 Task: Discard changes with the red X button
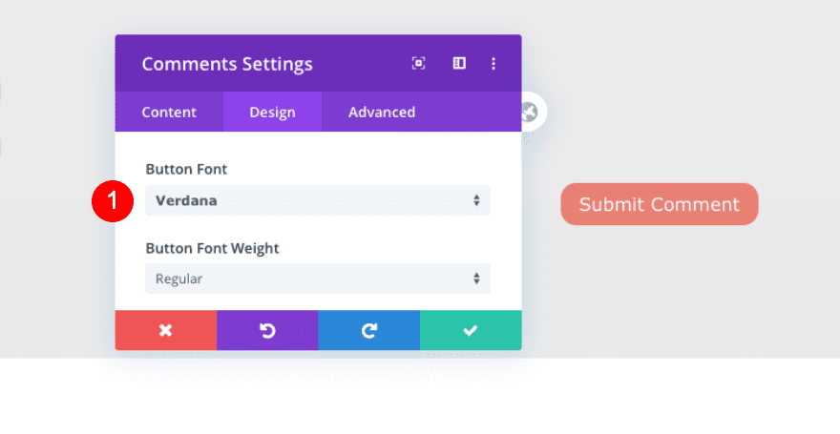(x=166, y=330)
